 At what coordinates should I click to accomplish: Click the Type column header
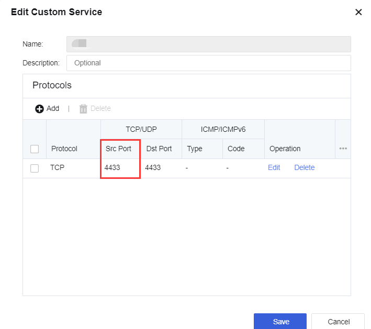pos(195,149)
